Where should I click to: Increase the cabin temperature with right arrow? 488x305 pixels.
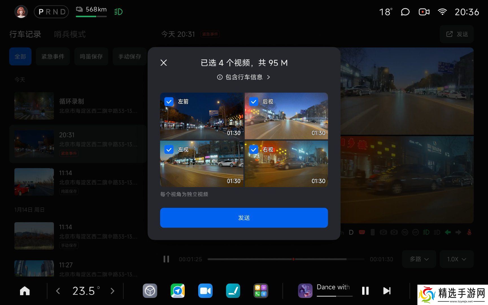point(112,291)
